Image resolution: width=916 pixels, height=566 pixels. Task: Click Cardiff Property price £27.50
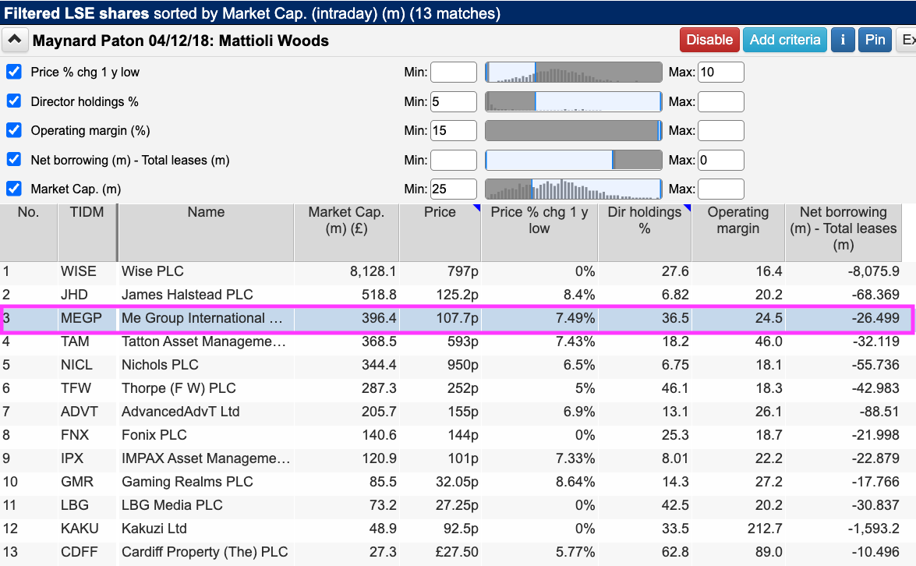[x=457, y=552]
